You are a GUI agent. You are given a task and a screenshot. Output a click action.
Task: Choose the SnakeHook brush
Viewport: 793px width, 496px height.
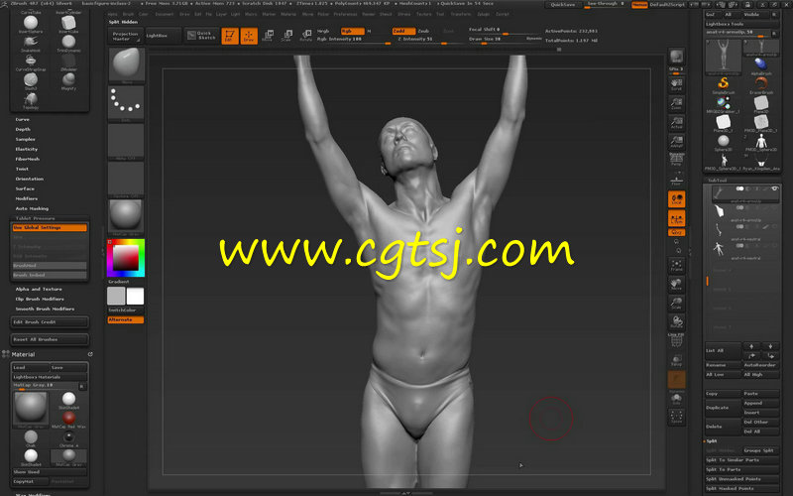coord(31,43)
